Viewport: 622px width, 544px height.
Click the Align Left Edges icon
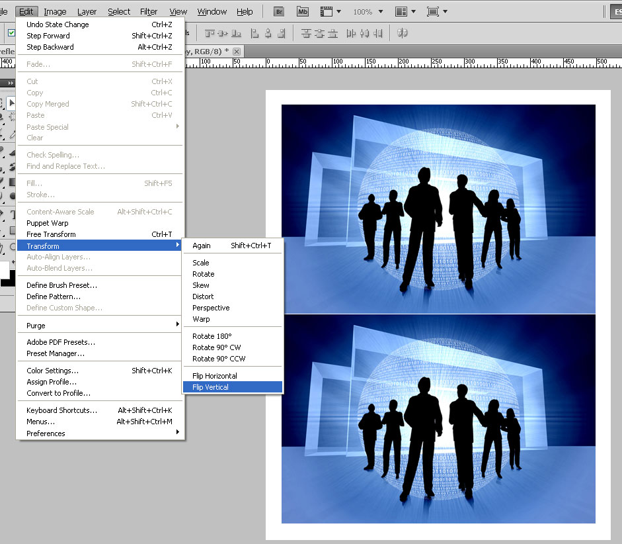pyautogui.click(x=254, y=33)
